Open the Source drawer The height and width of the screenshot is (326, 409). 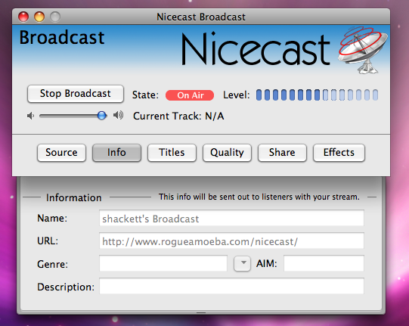(x=61, y=153)
